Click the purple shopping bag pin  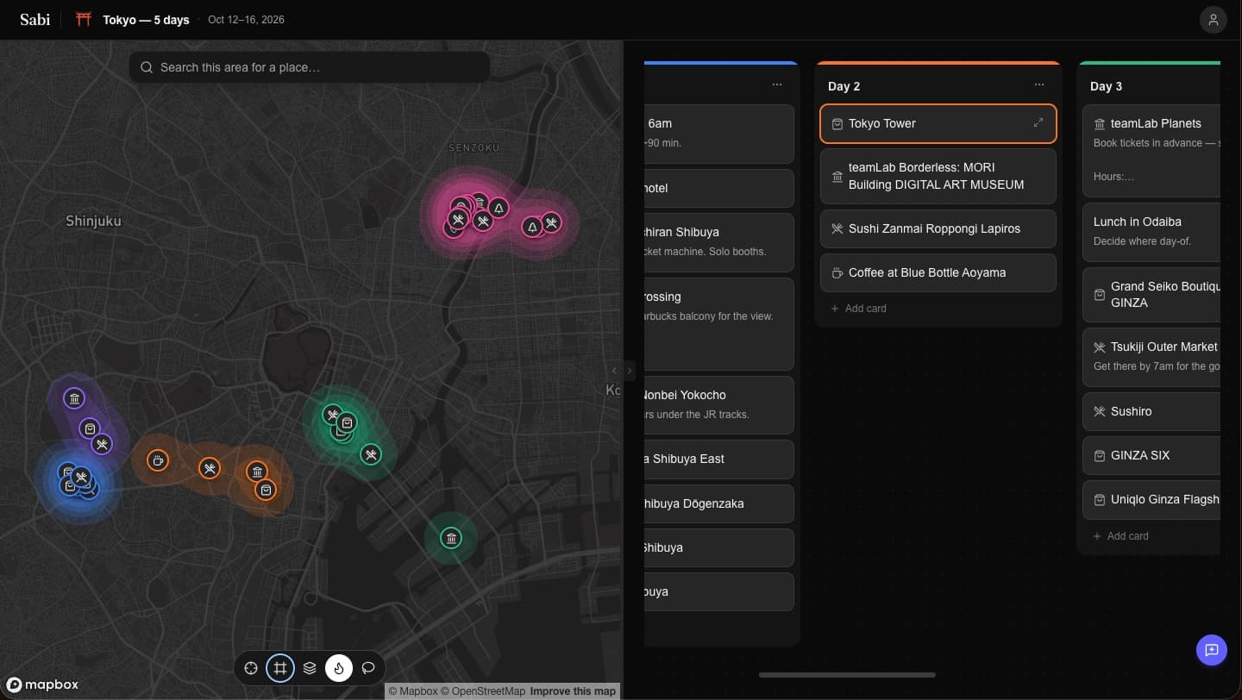point(90,428)
